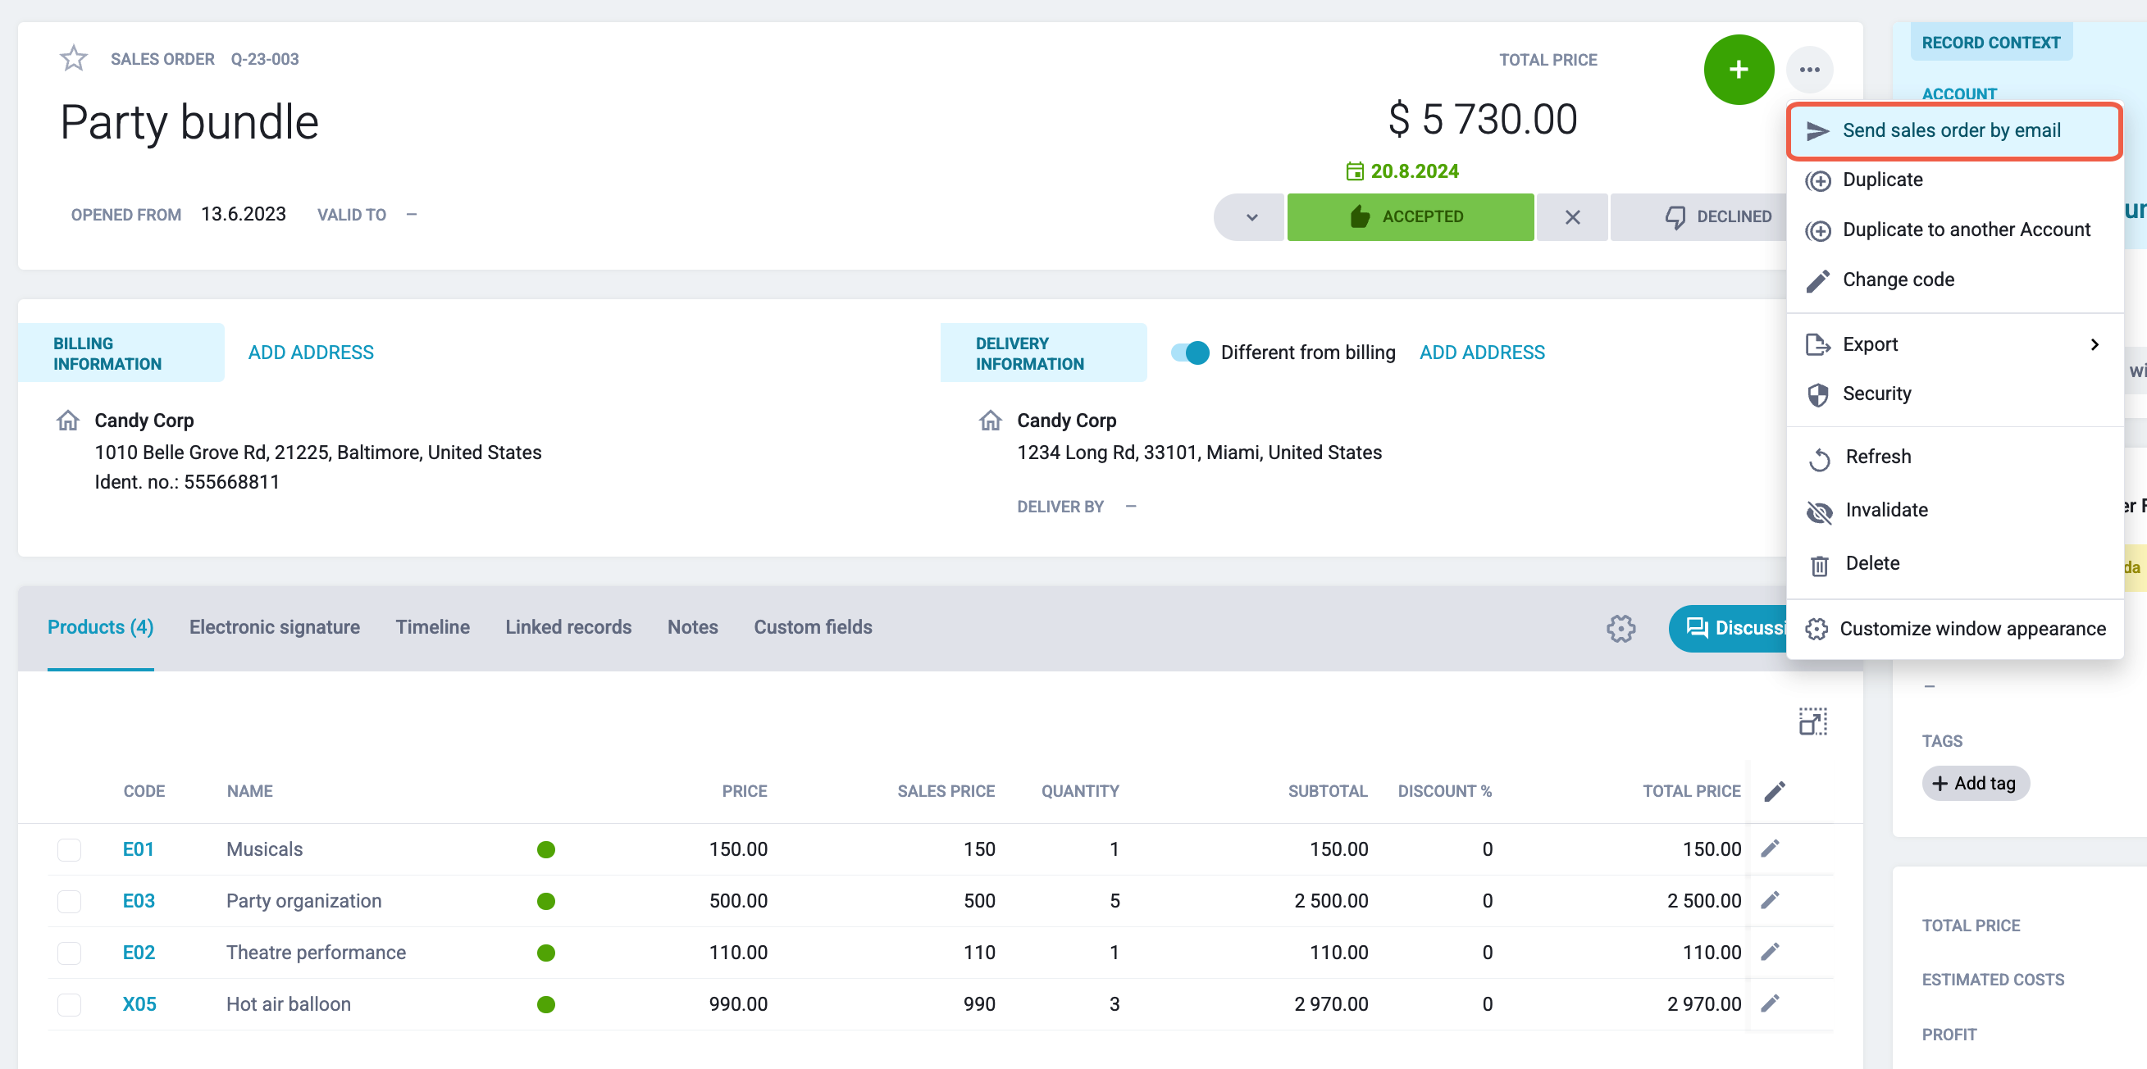Click the $ 5 730.00 total price
The image size is (2147, 1069).
pyautogui.click(x=1482, y=119)
